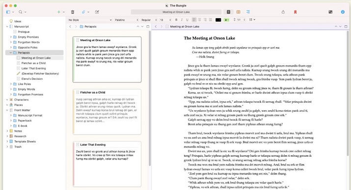Go to previous document in corkboard header
The height and width of the screenshot is (190, 351).
click(x=138, y=26)
